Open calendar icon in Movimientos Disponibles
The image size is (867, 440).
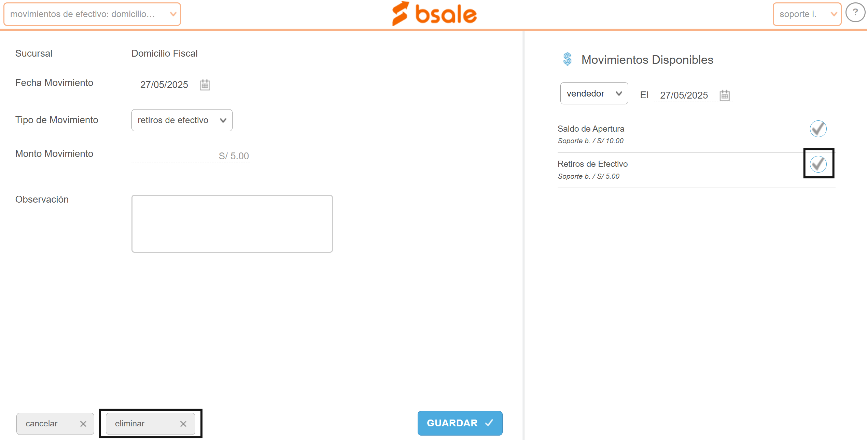[x=725, y=95]
